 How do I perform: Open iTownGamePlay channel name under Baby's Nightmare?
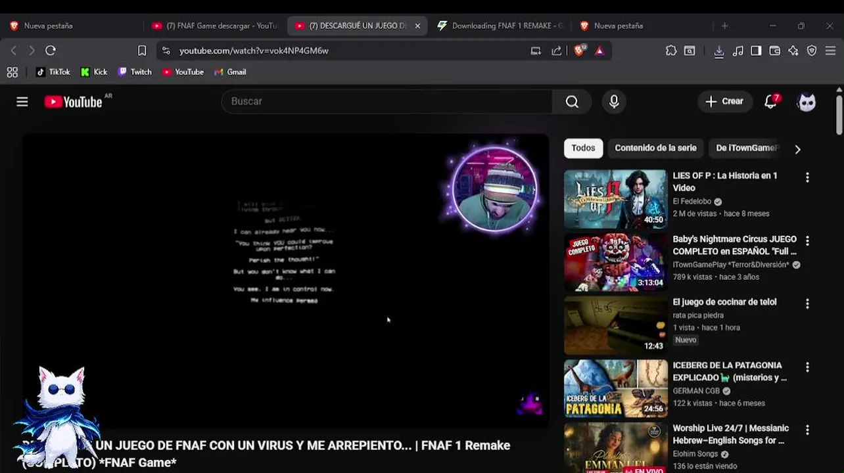pyautogui.click(x=731, y=265)
